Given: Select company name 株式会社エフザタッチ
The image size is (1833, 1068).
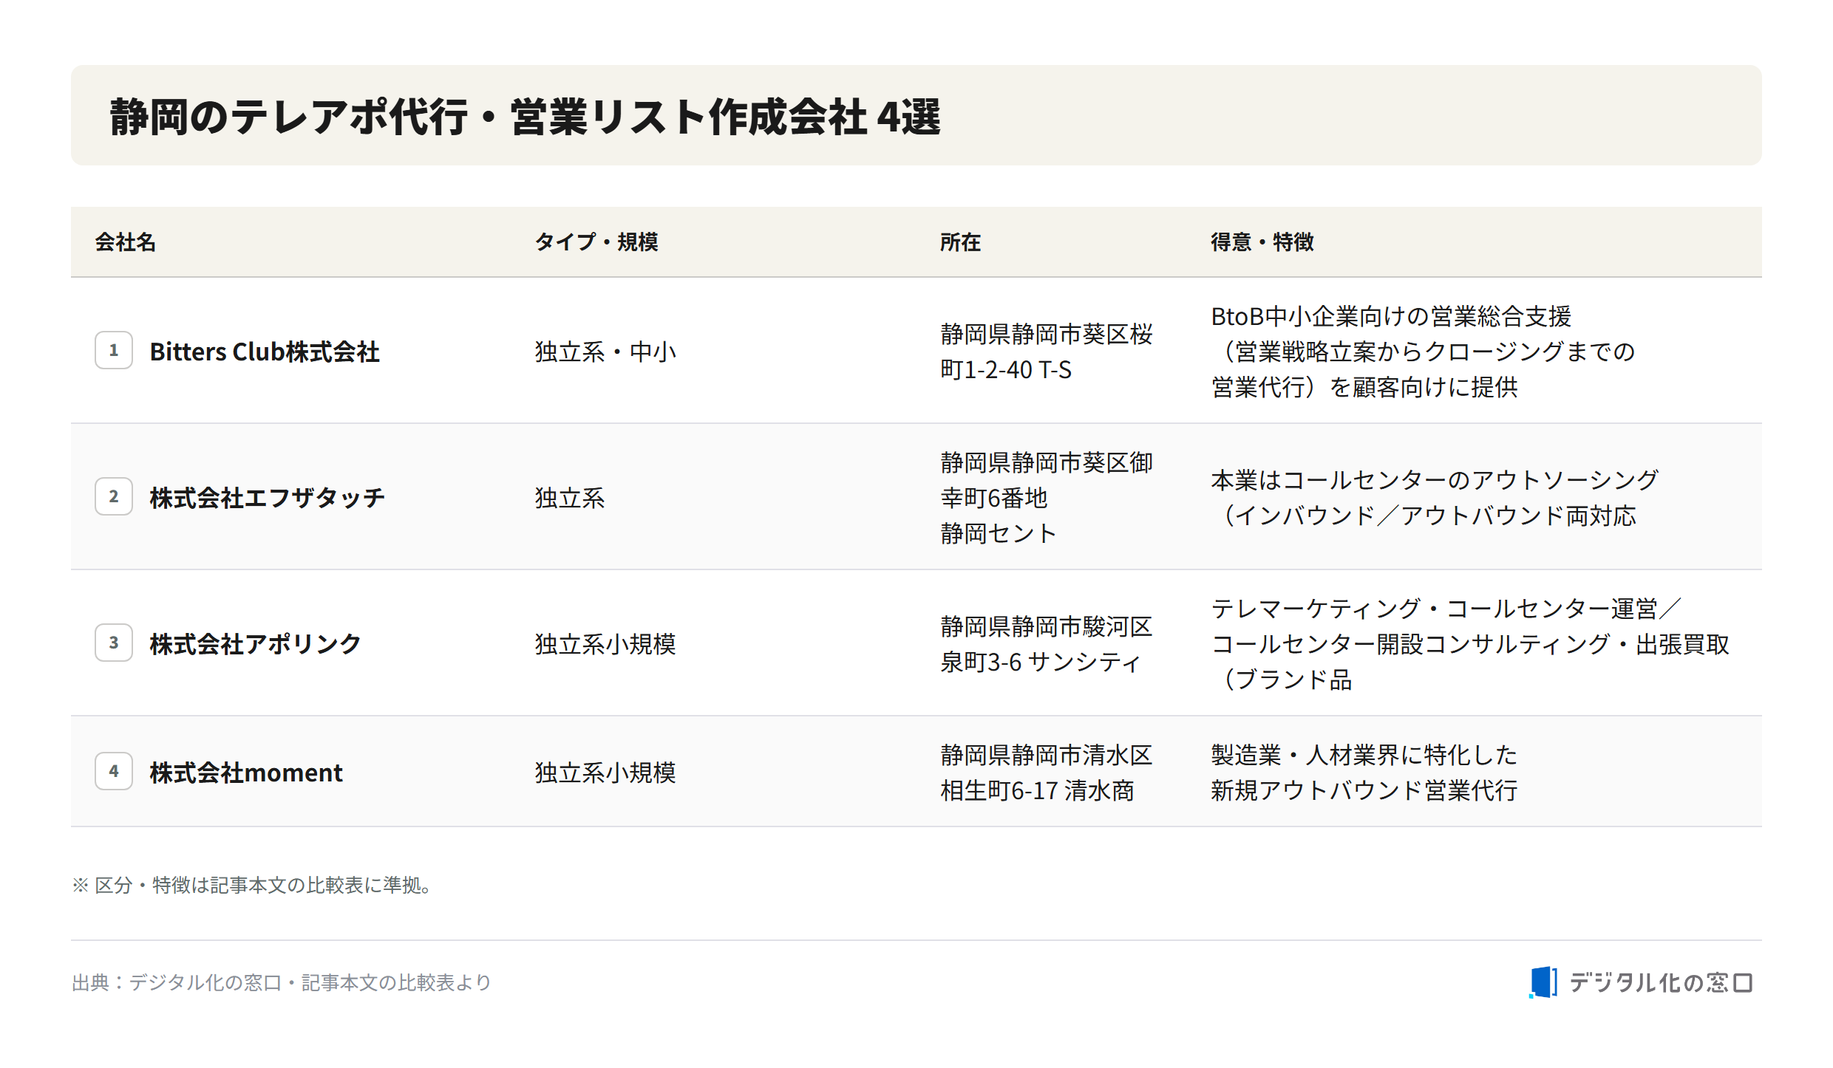Looking at the screenshot, I should [x=267, y=498].
